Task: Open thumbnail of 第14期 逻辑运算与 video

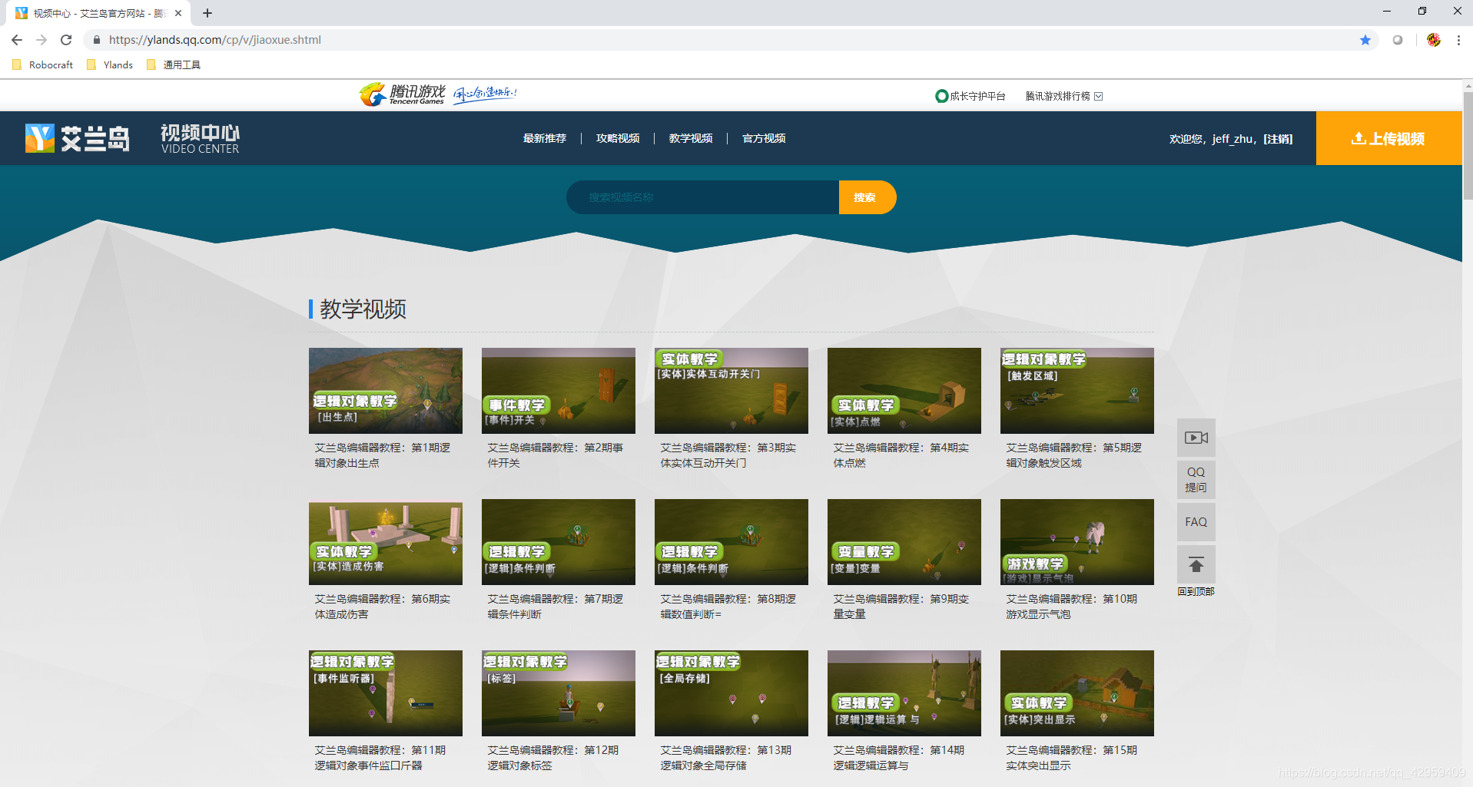Action: pos(904,693)
